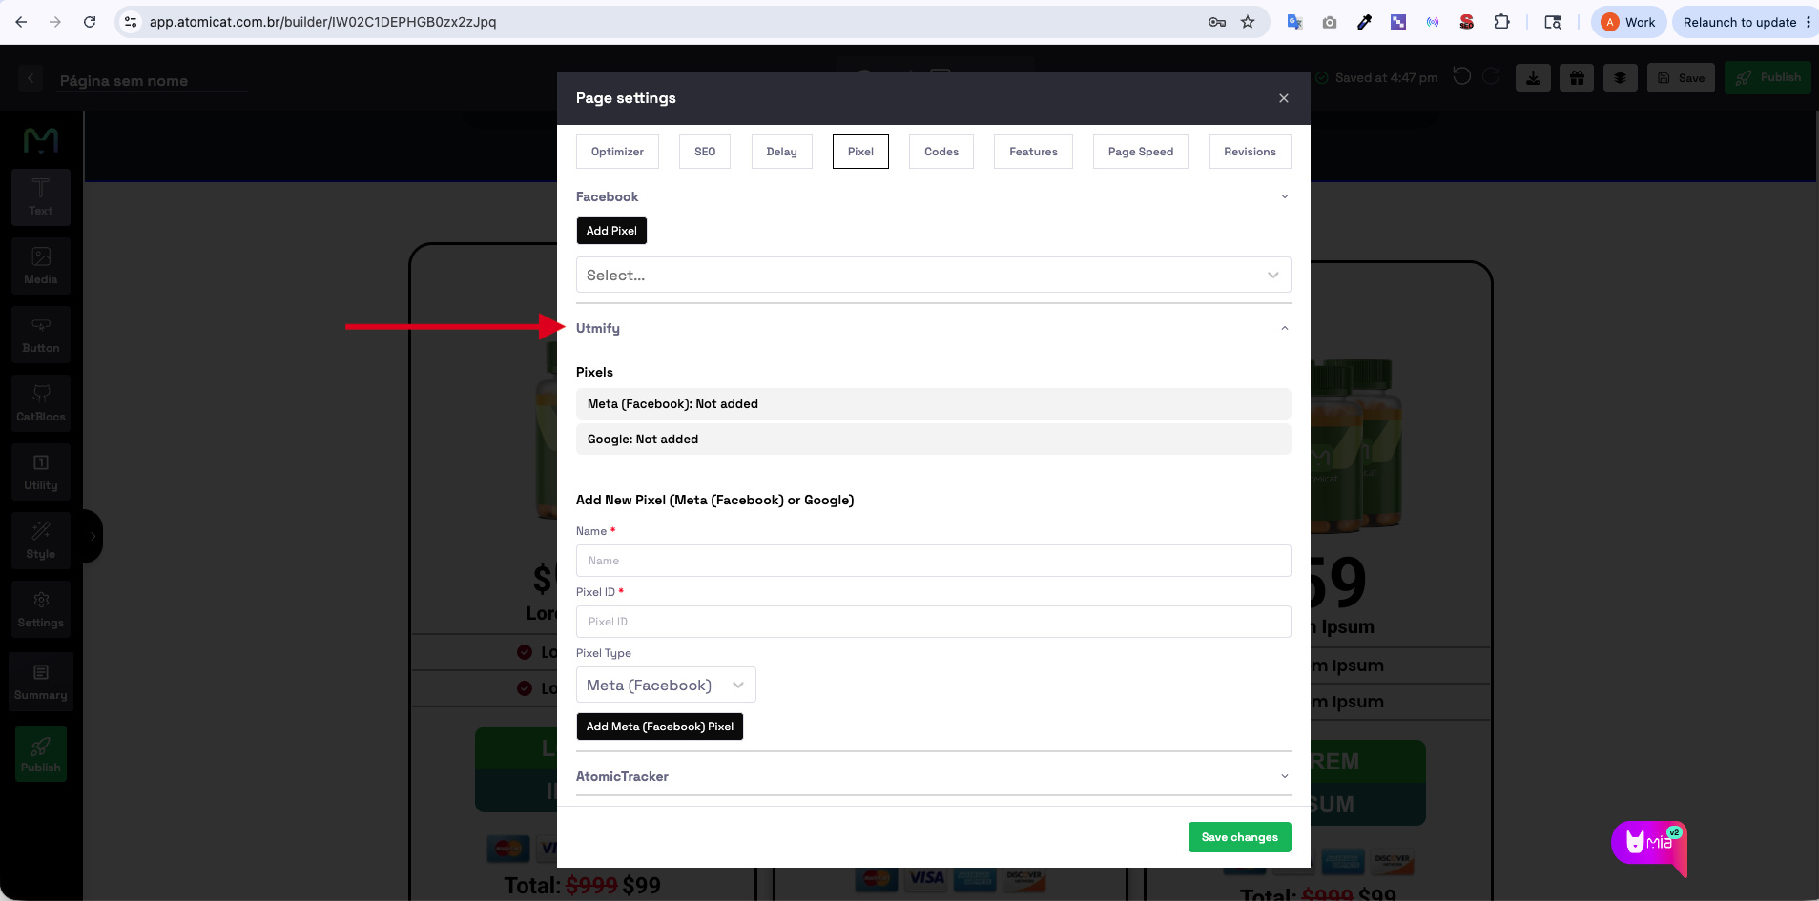Click the Atomicat logo icon
The width and height of the screenshot is (1819, 901).
point(41,140)
